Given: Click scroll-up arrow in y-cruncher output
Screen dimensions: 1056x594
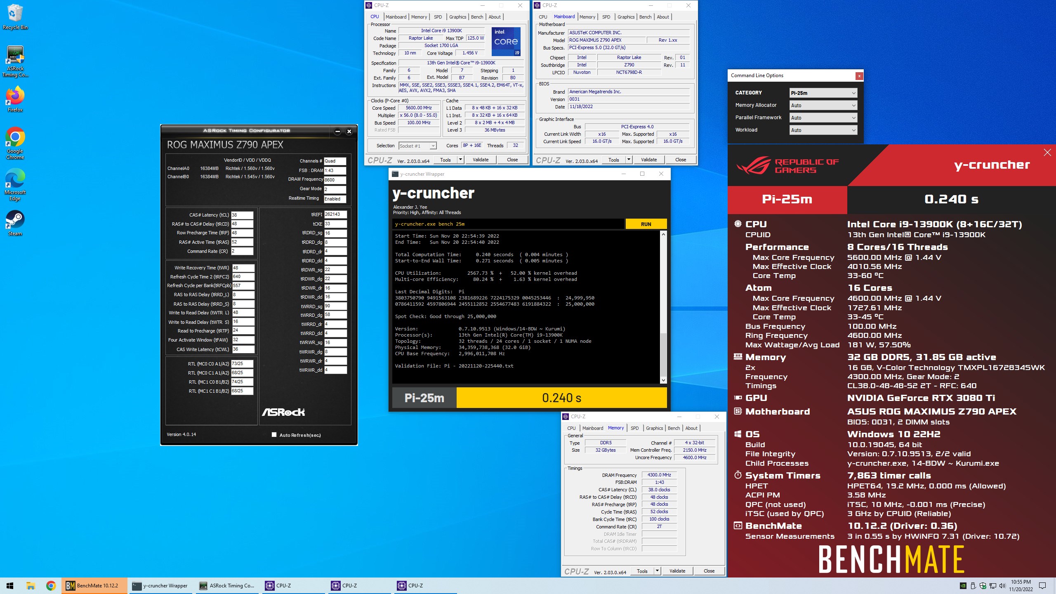Looking at the screenshot, I should (x=663, y=234).
